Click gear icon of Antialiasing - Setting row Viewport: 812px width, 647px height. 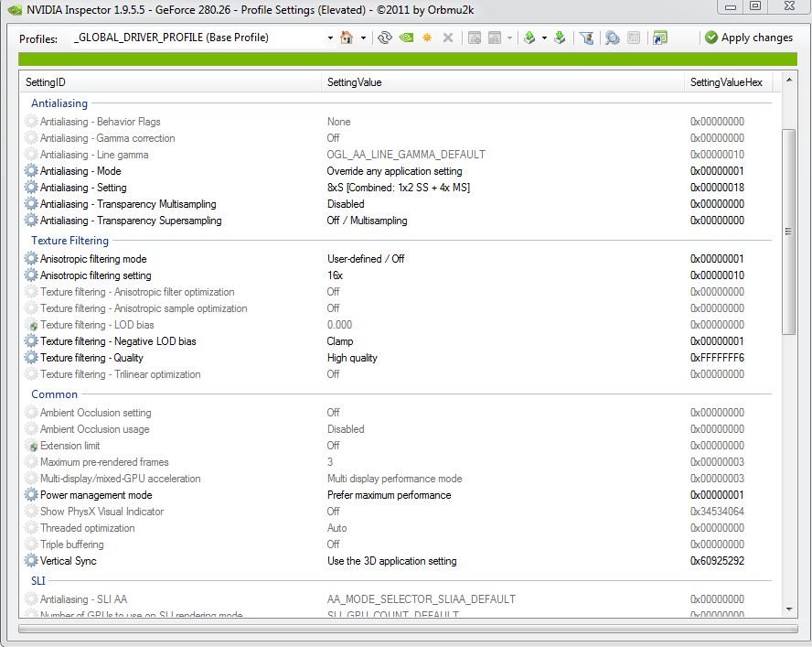pyautogui.click(x=31, y=188)
